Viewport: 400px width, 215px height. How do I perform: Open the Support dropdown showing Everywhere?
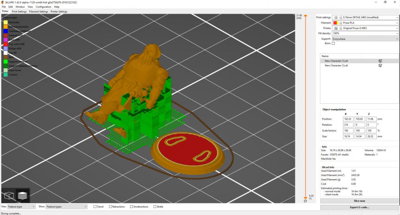click(x=365, y=39)
